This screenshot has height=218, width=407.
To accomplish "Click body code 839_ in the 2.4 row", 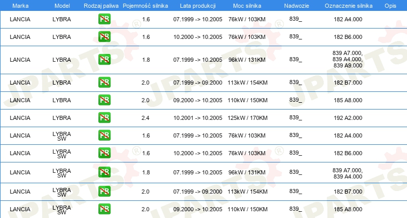I will (296, 117).
